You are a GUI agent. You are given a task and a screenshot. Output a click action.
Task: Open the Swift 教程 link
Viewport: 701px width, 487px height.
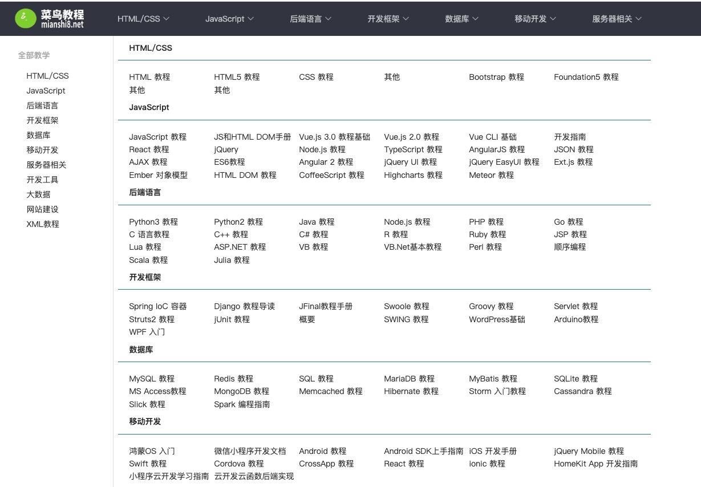point(148,464)
